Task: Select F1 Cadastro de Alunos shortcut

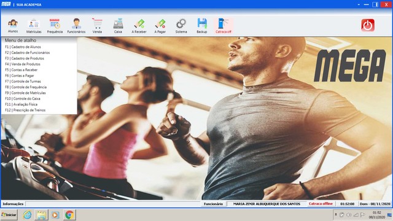Action: [x=23, y=47]
